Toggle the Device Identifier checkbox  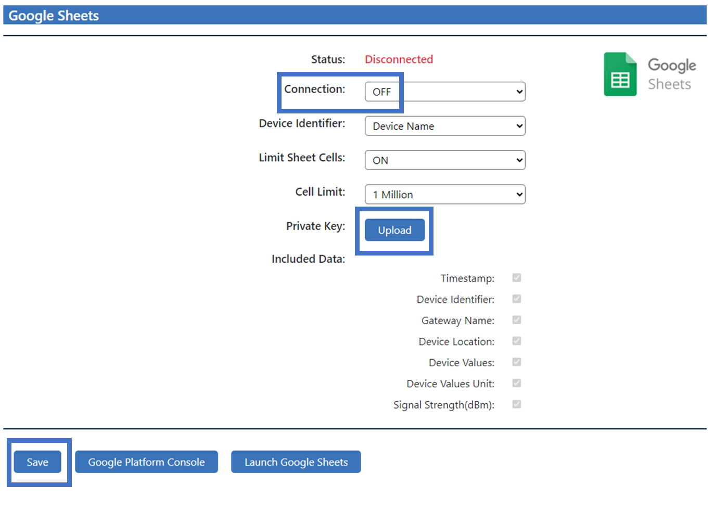(516, 299)
